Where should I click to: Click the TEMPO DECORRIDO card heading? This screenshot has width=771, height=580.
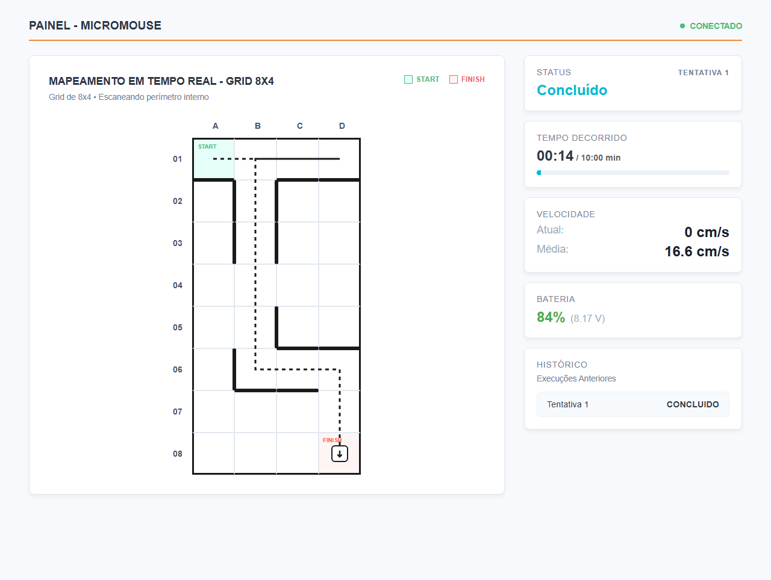(x=582, y=138)
